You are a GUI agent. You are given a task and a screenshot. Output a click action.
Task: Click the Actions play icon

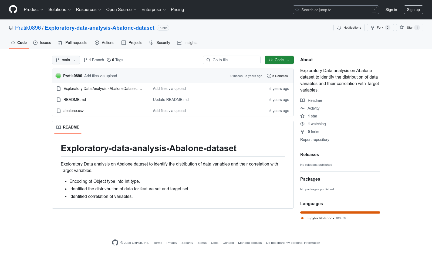click(x=97, y=43)
